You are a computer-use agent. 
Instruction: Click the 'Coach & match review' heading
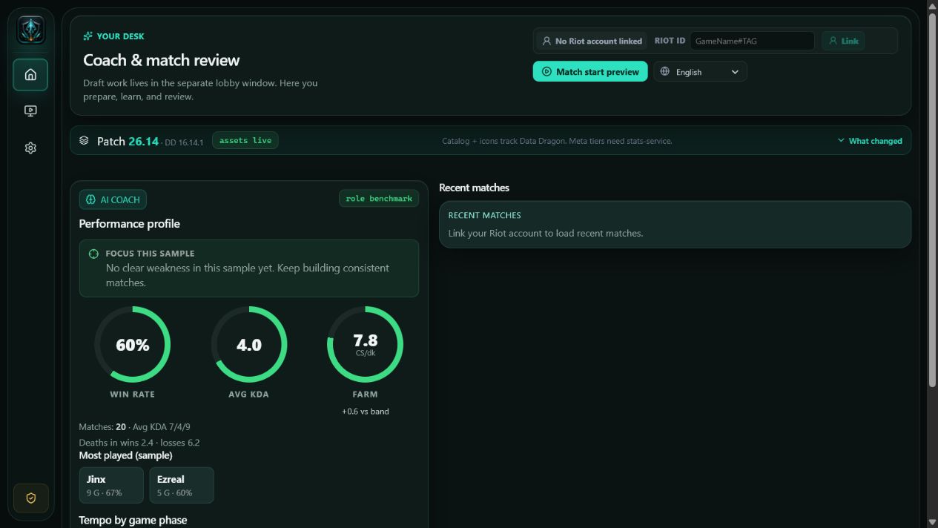tap(162, 60)
